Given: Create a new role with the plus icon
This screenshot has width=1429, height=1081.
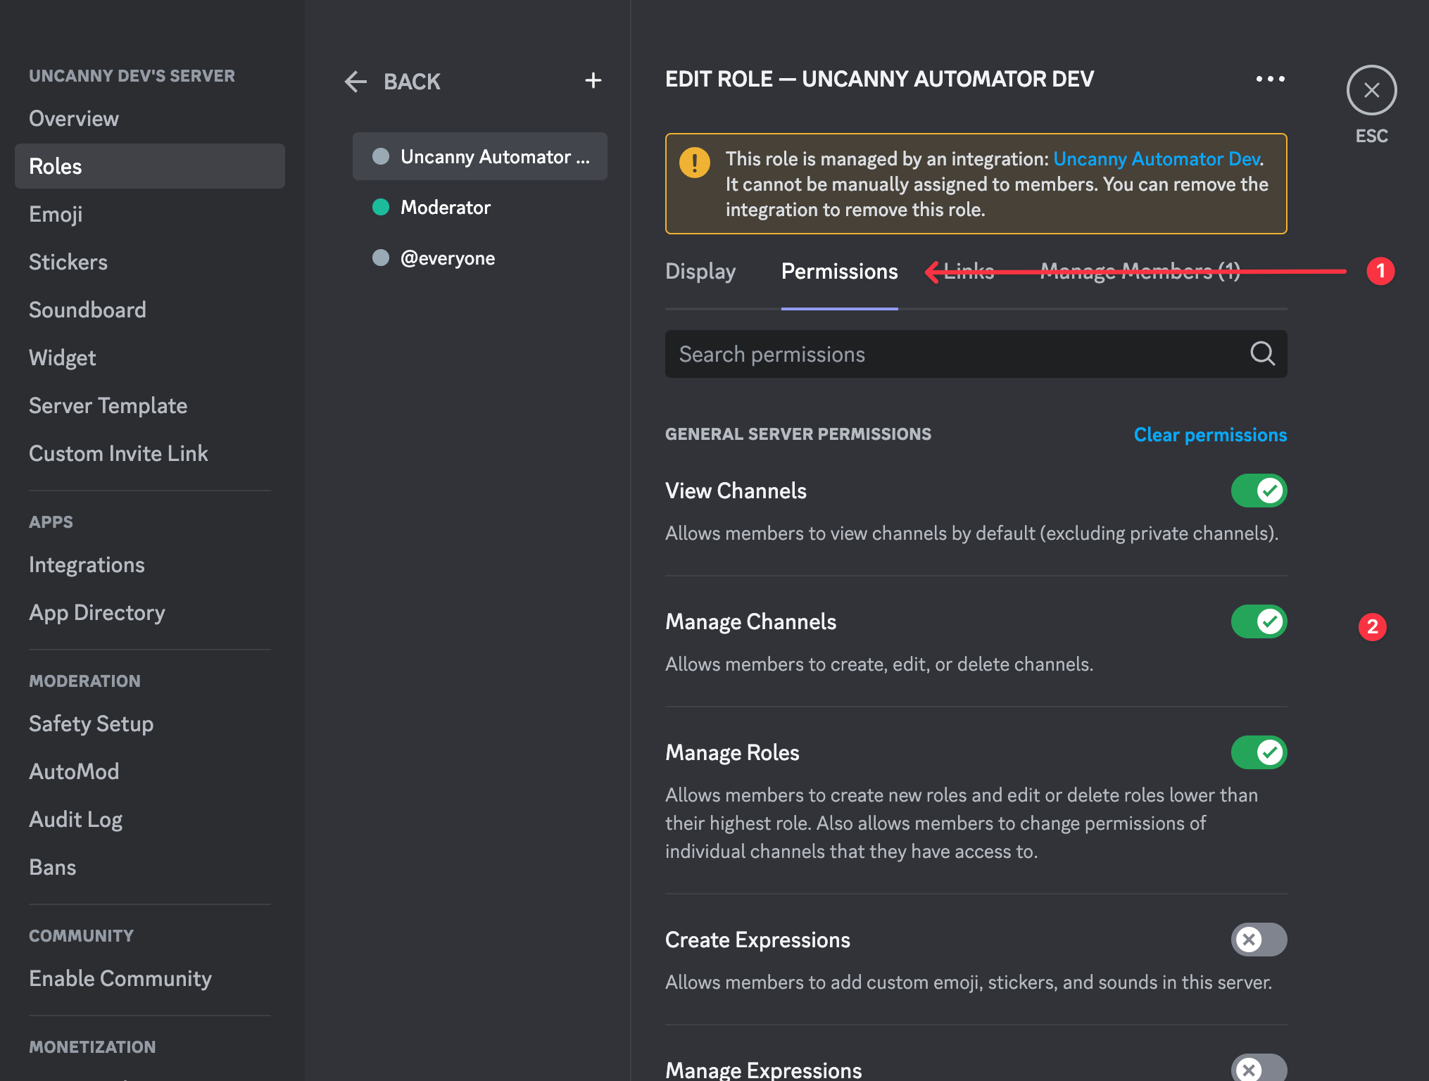Looking at the screenshot, I should [593, 80].
